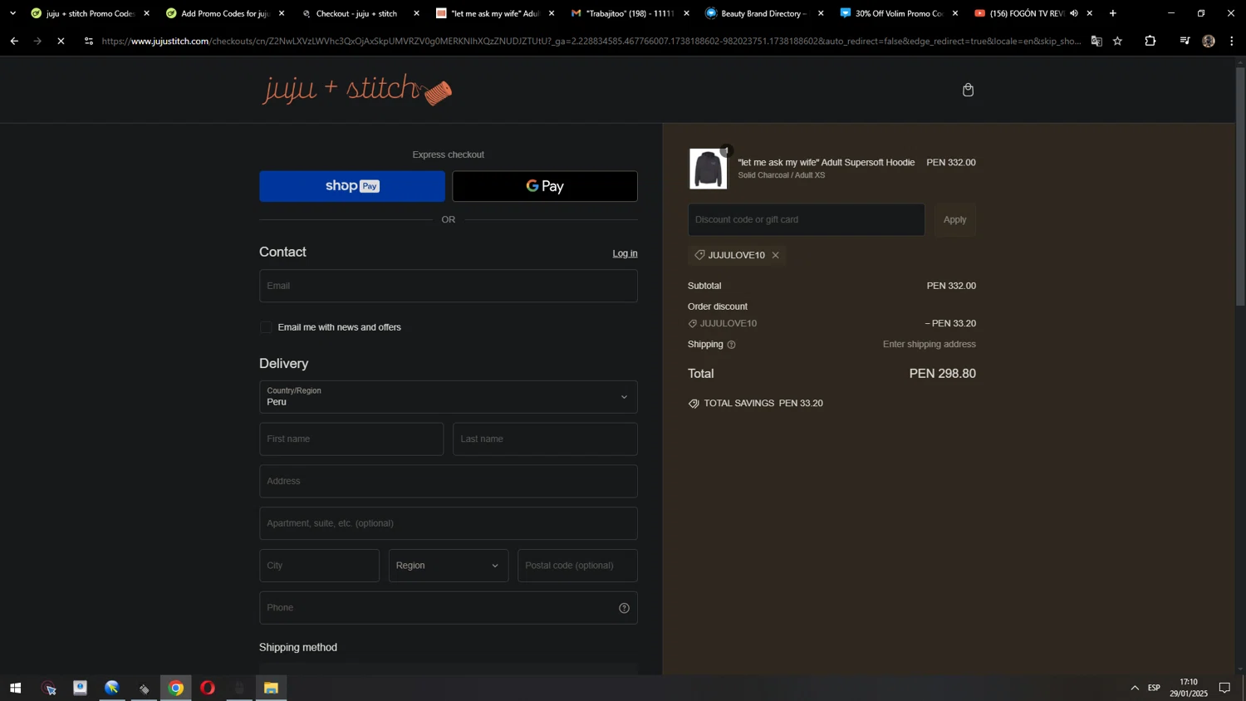Image resolution: width=1246 pixels, height=701 pixels.
Task: Expand the Country/Region dropdown
Action: click(x=449, y=397)
